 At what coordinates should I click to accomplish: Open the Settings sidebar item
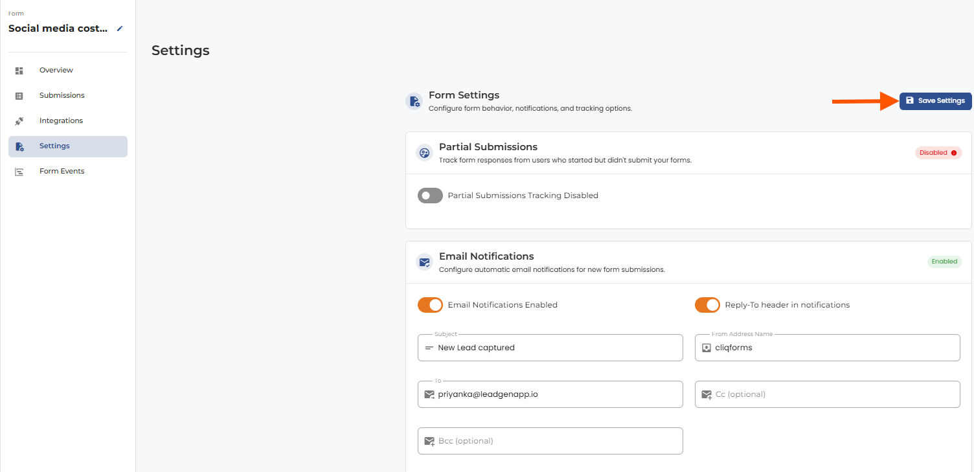[x=68, y=146]
